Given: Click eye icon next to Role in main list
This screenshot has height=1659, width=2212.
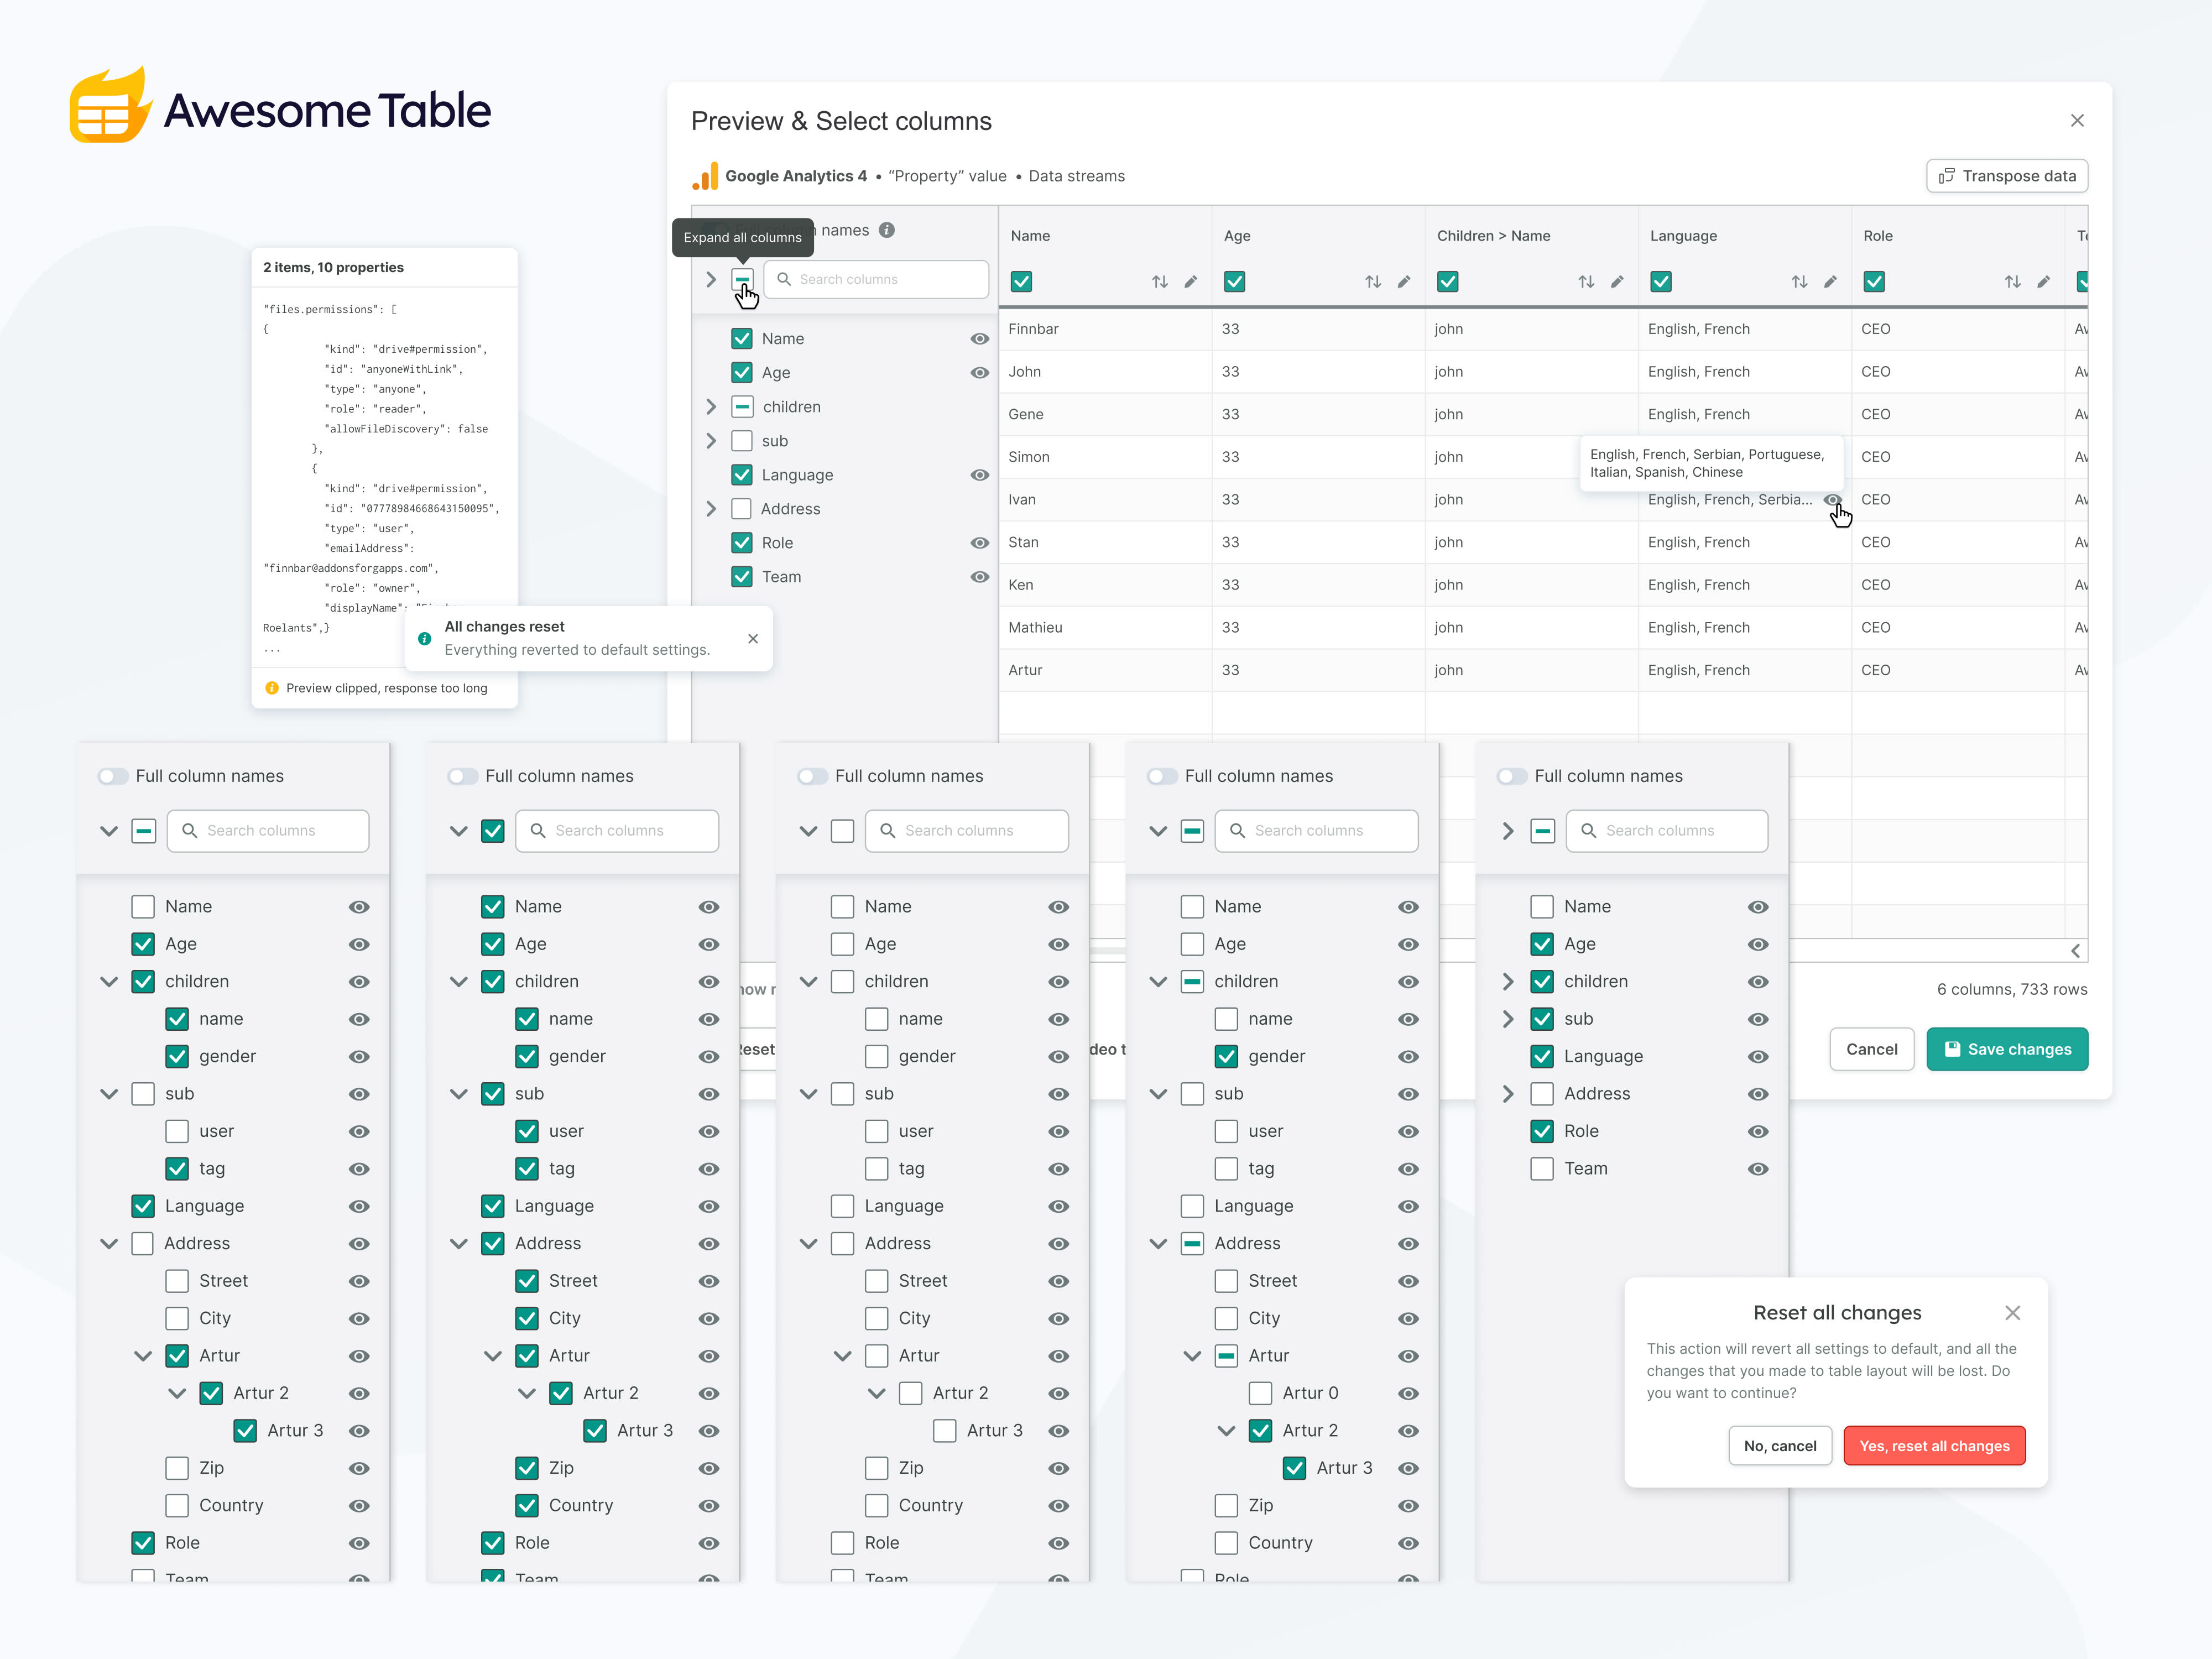Looking at the screenshot, I should (979, 543).
